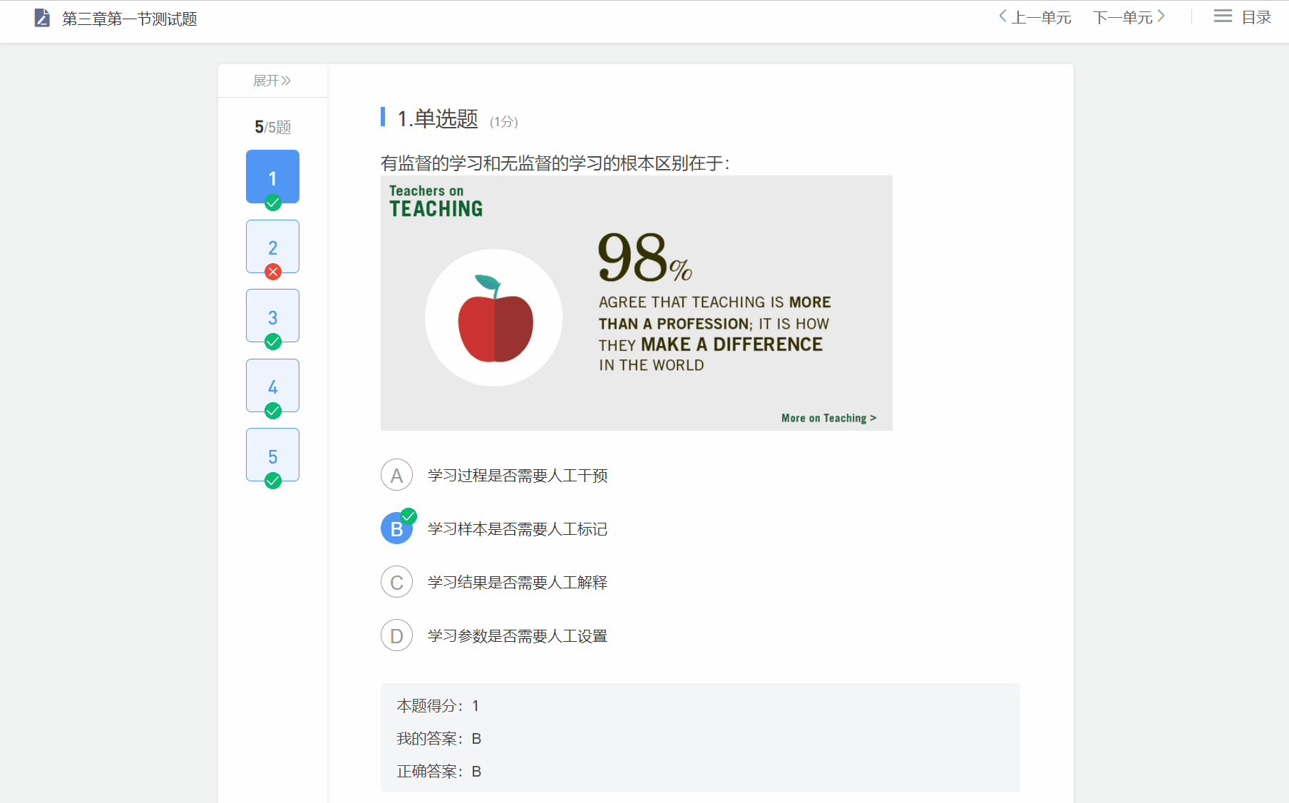Image resolution: width=1289 pixels, height=803 pixels.
Task: Jump to question 3 in sidebar
Action: (272, 315)
